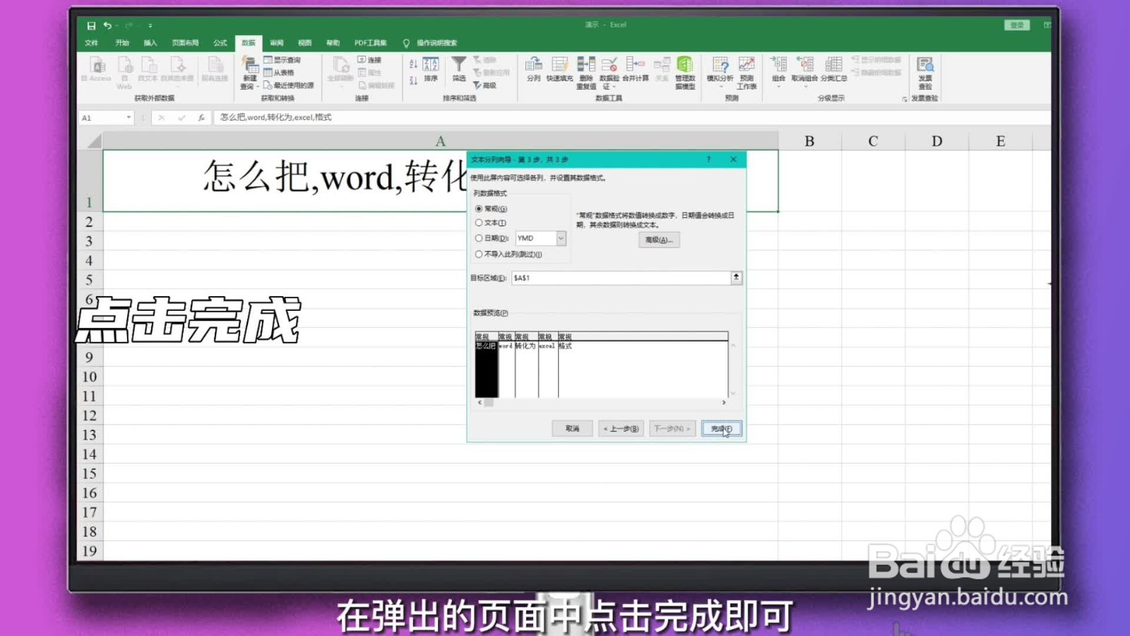Viewport: 1130px width, 636px height.
Task: Open the 排序 (Sort) dialog icon
Action: (x=431, y=65)
